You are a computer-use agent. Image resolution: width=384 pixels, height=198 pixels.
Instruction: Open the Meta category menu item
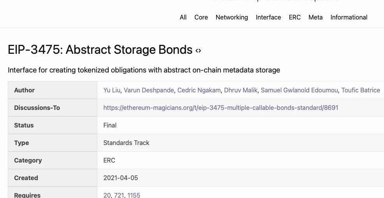point(315,17)
